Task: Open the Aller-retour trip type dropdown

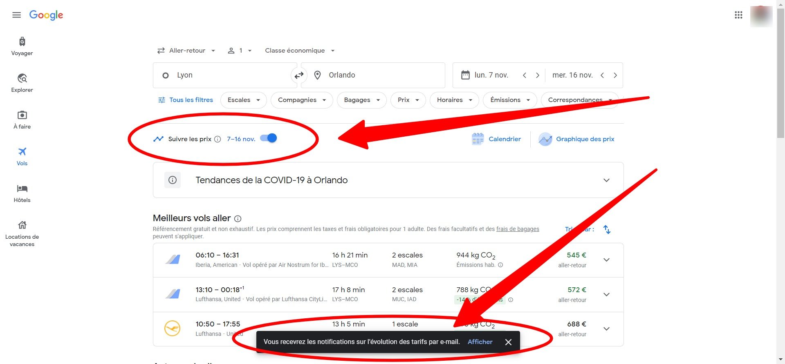Action: click(186, 51)
